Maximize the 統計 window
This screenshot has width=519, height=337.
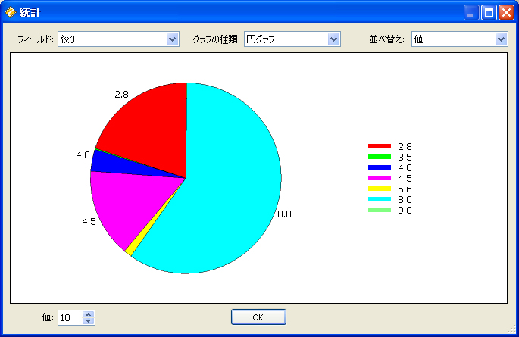(x=489, y=13)
